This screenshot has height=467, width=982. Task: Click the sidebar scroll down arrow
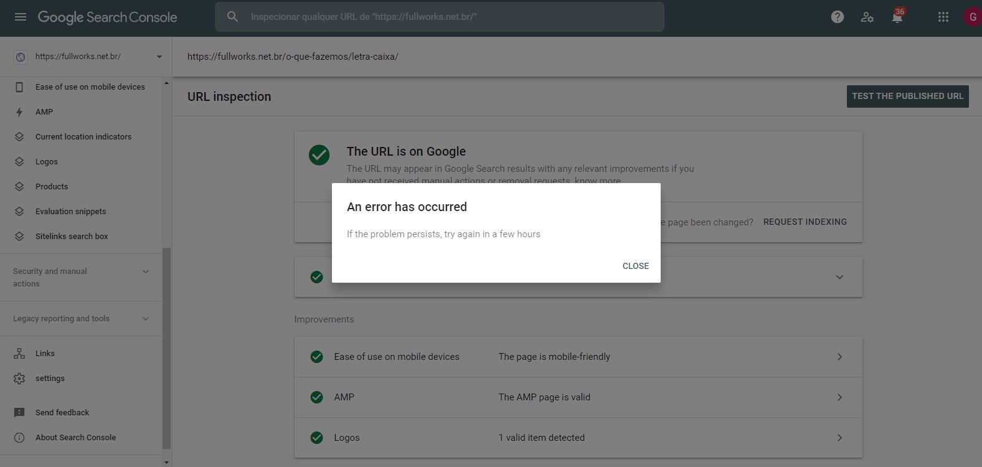[166, 462]
